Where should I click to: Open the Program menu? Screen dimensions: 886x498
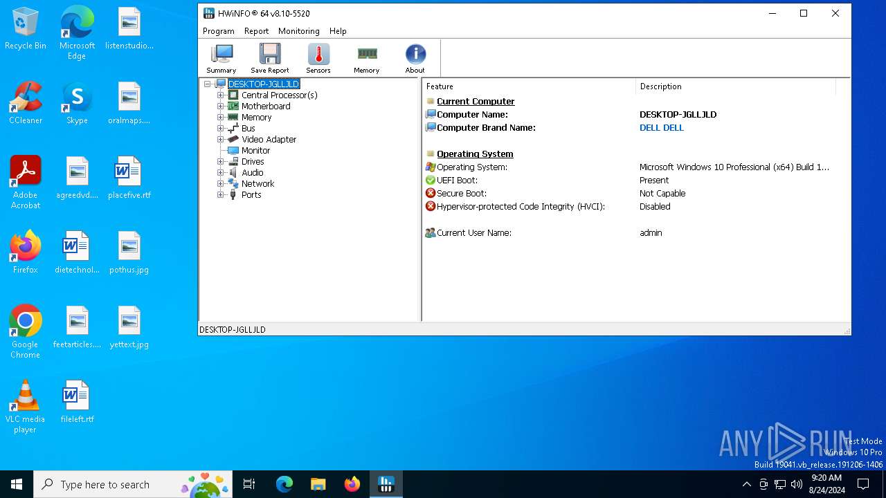[219, 31]
